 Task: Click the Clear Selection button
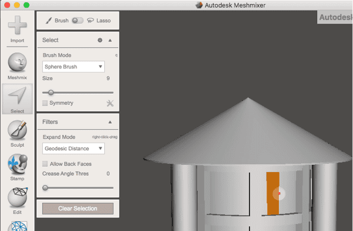point(78,209)
